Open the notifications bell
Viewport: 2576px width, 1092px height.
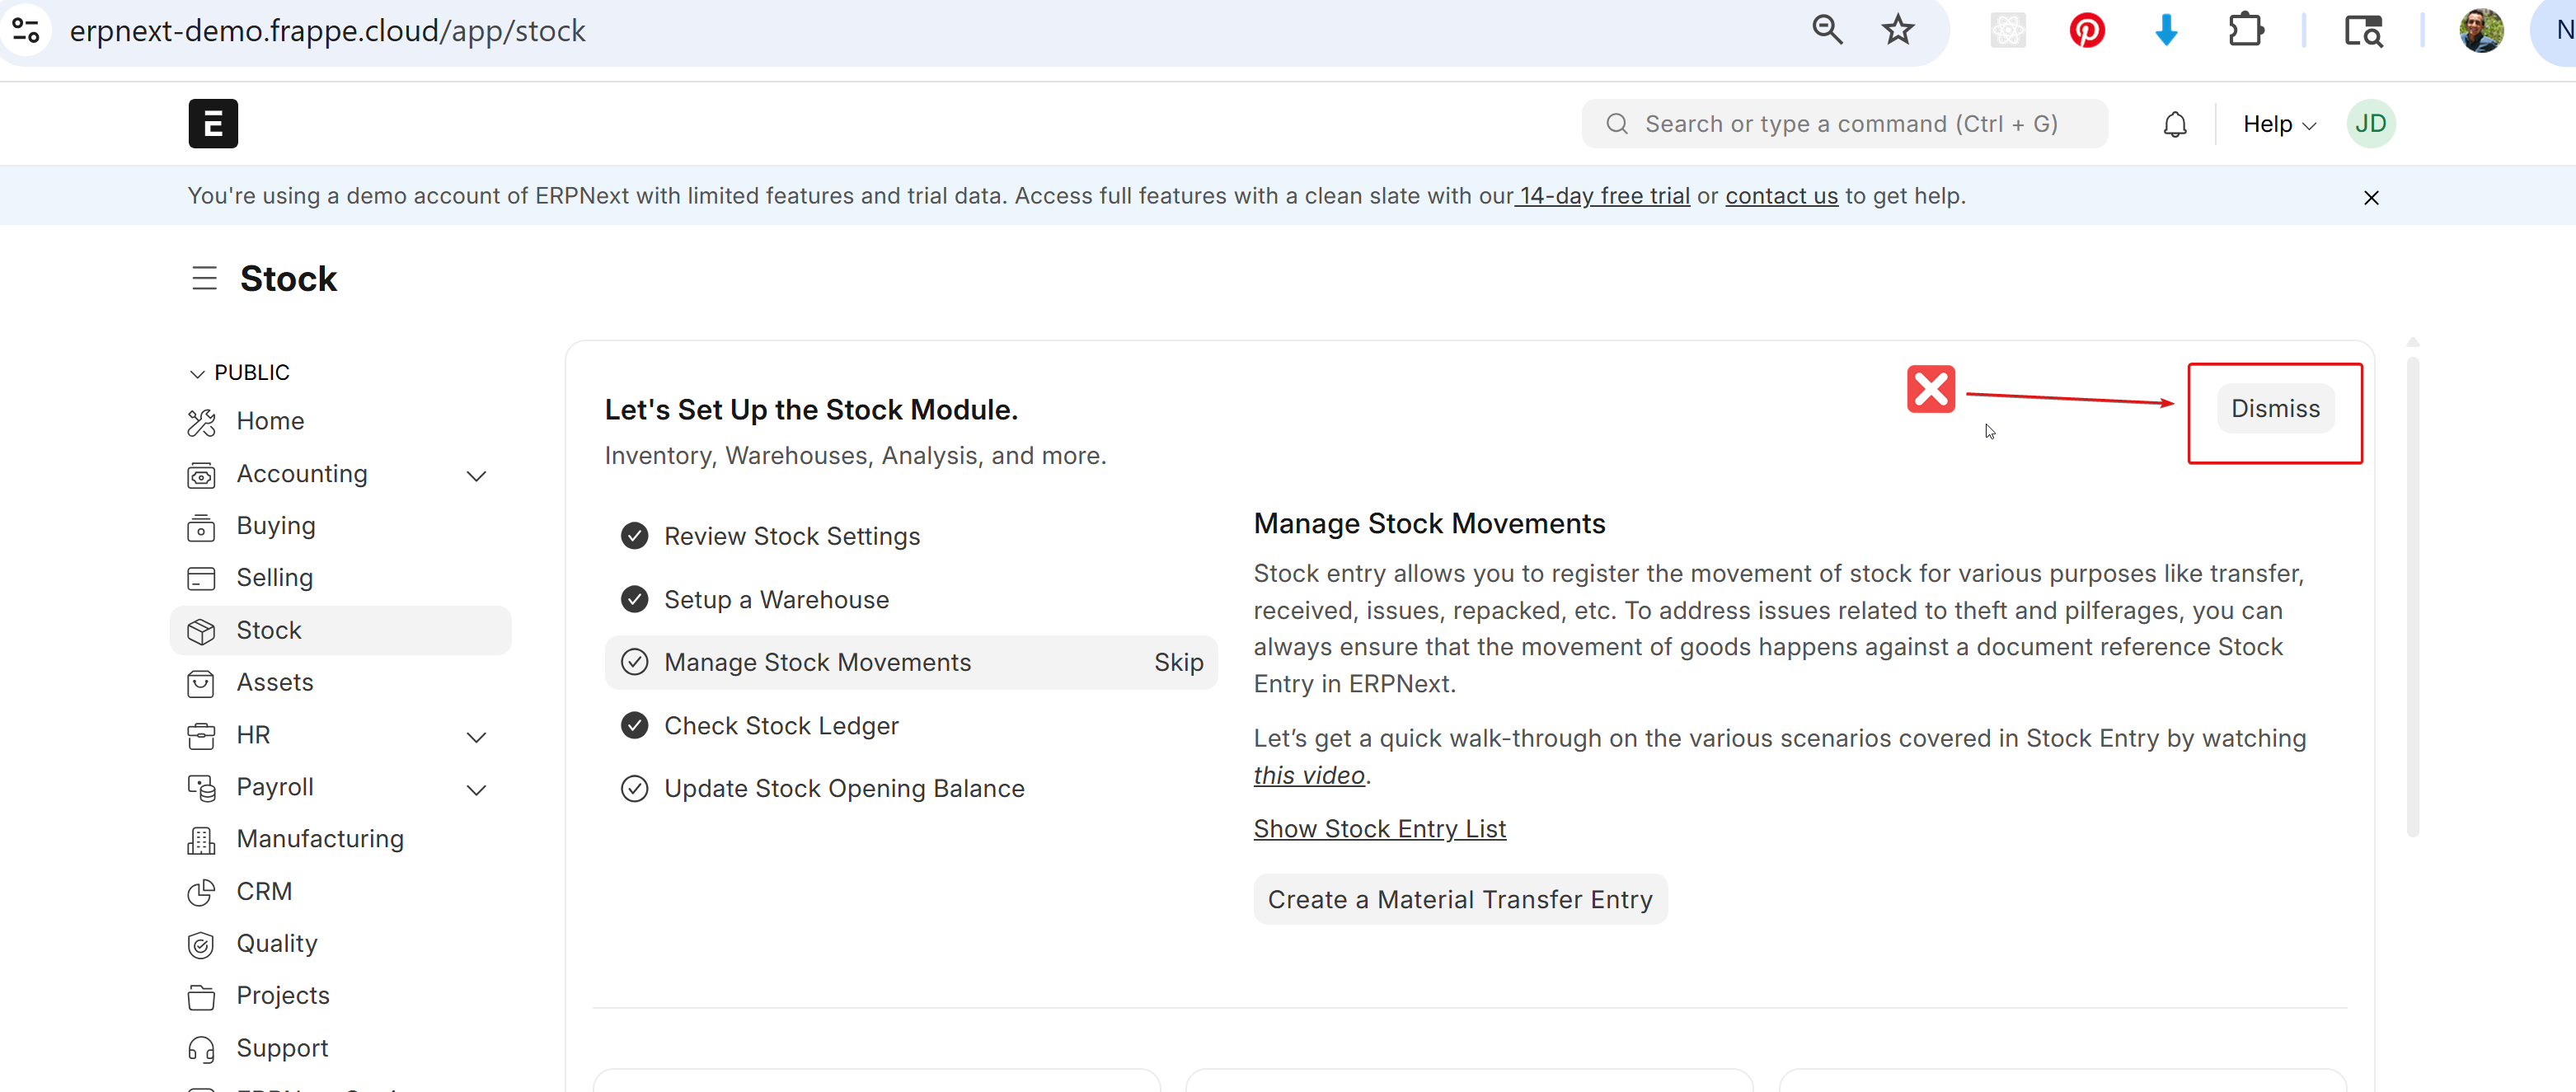click(x=2175, y=125)
